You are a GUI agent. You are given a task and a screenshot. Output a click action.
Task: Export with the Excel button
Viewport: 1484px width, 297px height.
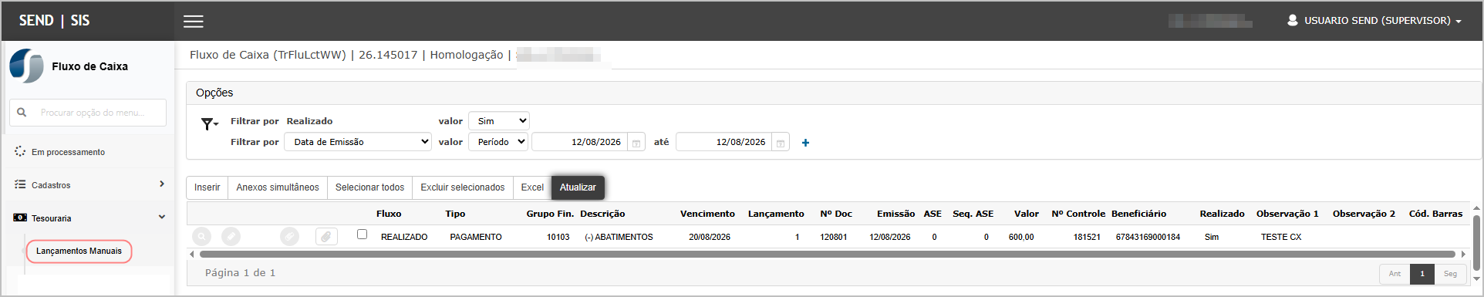click(x=532, y=187)
